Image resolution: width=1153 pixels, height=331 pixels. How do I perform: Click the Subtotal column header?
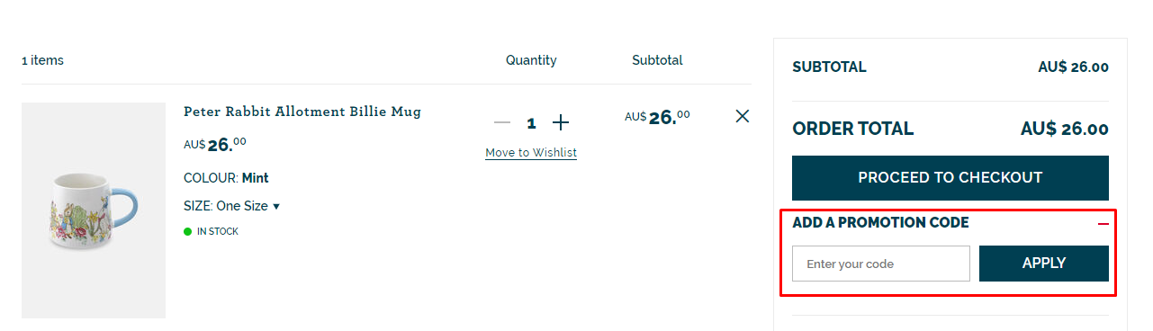(x=657, y=60)
